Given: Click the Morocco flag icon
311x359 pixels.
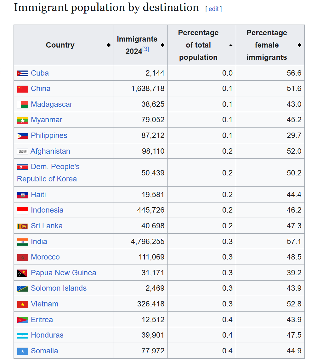Looking at the screenshot, I should 23,257.
